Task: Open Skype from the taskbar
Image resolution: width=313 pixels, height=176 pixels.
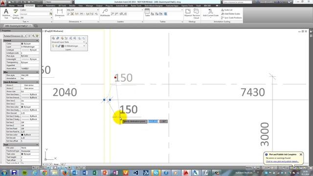Action: (x=156, y=173)
